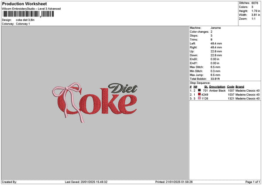Click the stitch count '1126'
This screenshot has width=262, height=185.
click(x=205, y=99)
